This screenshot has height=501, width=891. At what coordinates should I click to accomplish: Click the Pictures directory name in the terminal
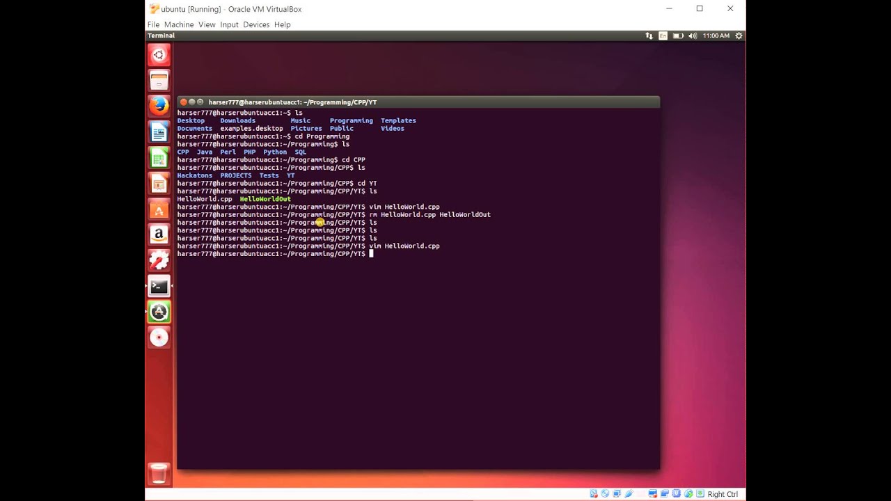pyautogui.click(x=306, y=129)
